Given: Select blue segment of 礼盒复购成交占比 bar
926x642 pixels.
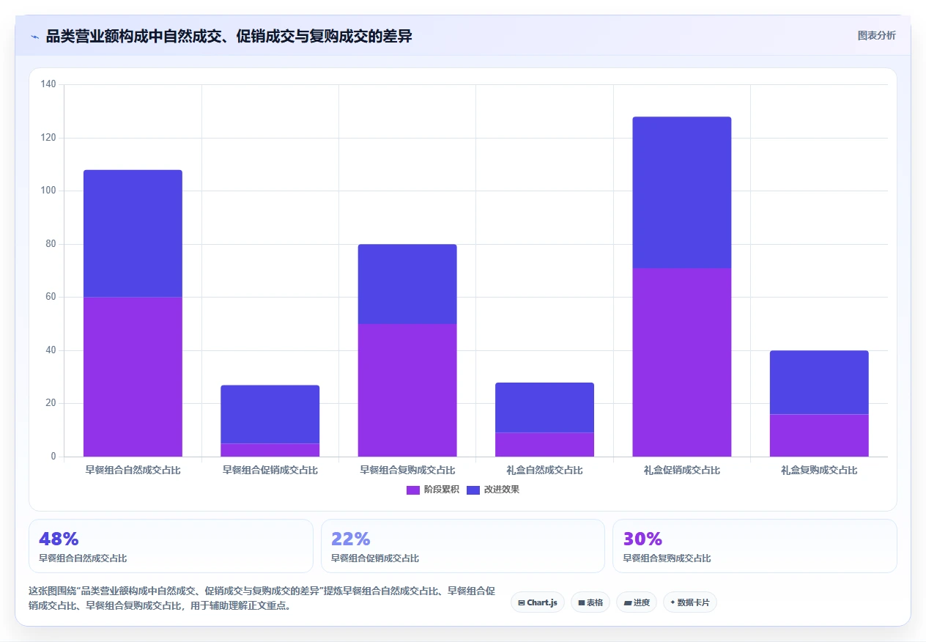Looking at the screenshot, I should [819, 383].
